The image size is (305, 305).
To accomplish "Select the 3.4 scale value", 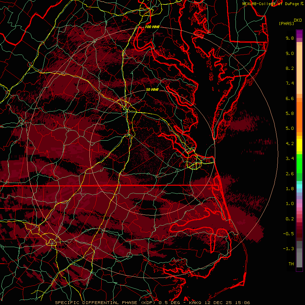I will click(290, 159).
